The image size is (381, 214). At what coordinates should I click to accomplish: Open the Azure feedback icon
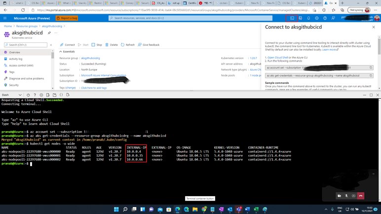tap(333, 18)
